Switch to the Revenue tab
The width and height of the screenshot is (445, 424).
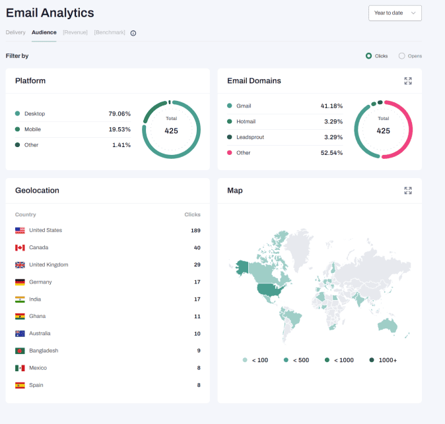pos(75,32)
